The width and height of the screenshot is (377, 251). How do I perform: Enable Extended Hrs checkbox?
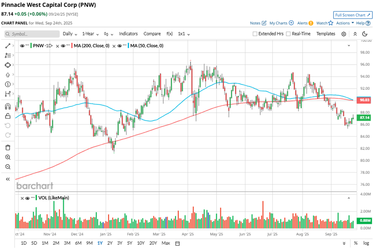click(255, 34)
